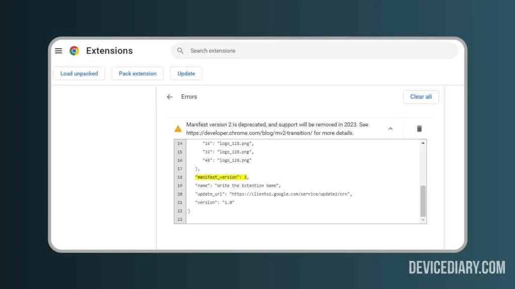Click the "32": "logo_128.png" line
515x289 pixels.
click(228, 152)
